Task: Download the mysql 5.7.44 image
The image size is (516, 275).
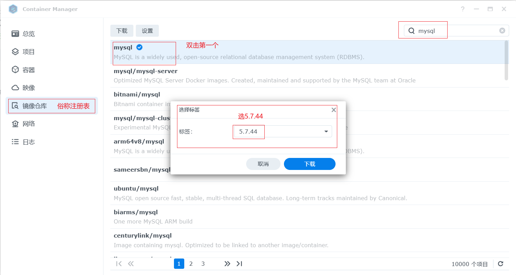Action: pos(309,164)
